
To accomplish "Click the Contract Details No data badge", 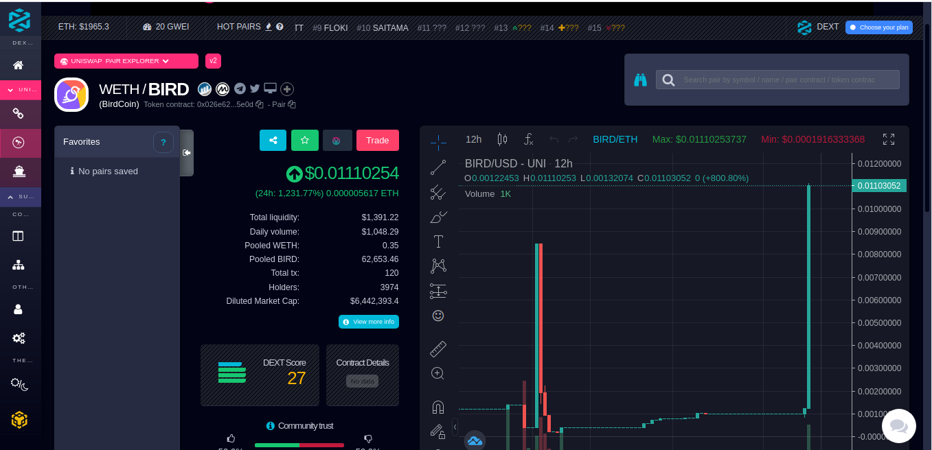I will click(x=362, y=381).
